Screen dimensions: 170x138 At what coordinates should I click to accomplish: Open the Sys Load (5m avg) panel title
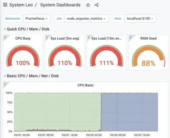click(65, 38)
